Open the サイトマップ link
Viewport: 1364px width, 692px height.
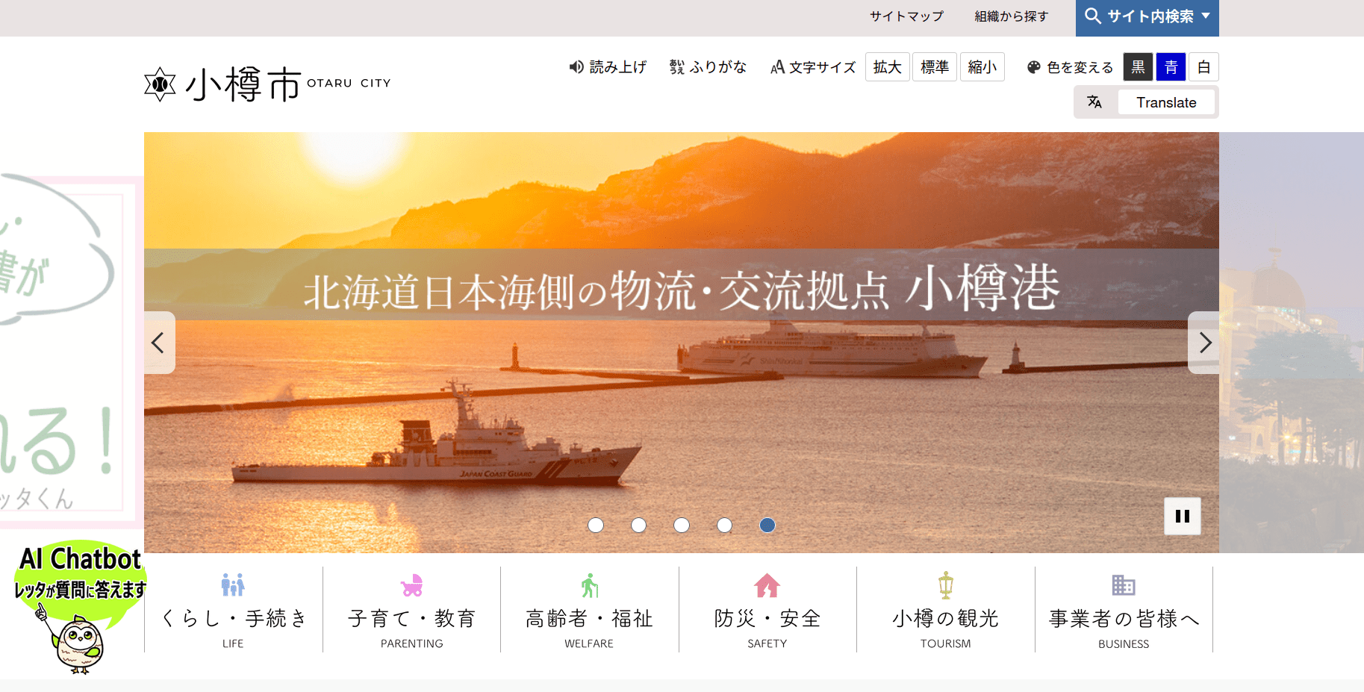(x=906, y=16)
